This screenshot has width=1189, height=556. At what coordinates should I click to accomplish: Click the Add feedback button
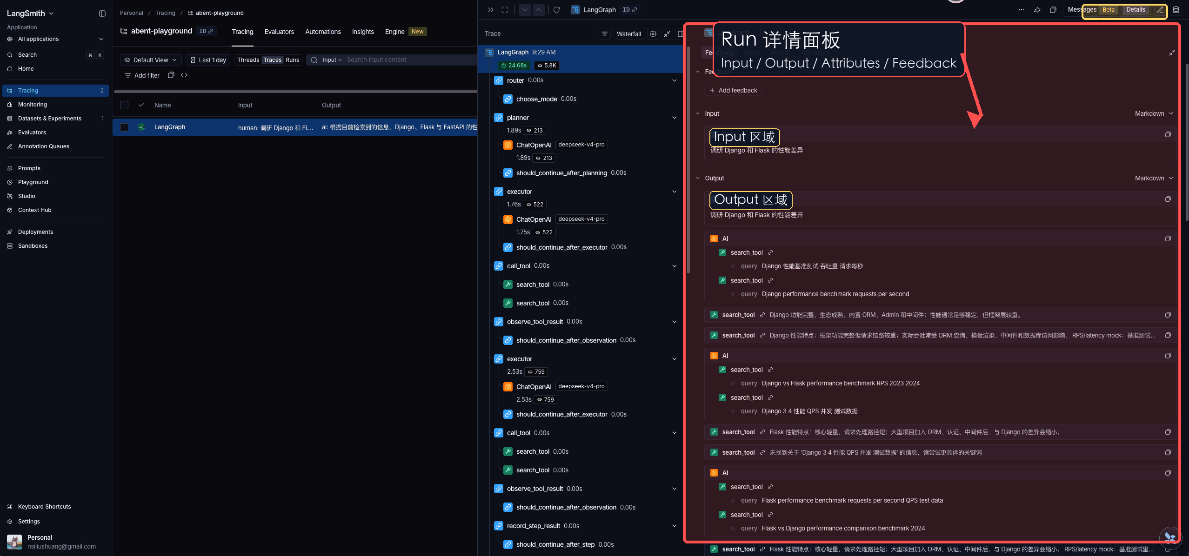tap(733, 90)
